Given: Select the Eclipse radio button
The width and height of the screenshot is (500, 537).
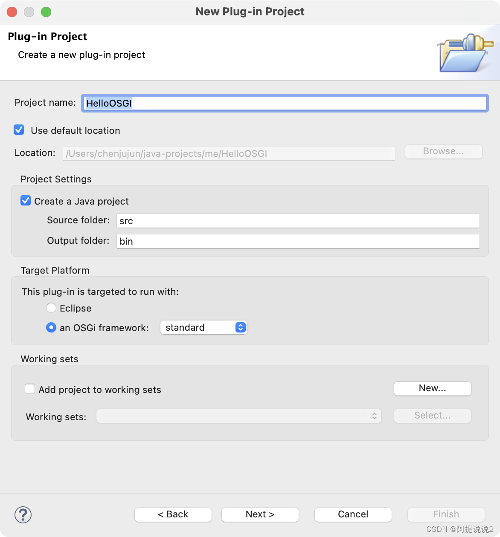Looking at the screenshot, I should coord(51,308).
